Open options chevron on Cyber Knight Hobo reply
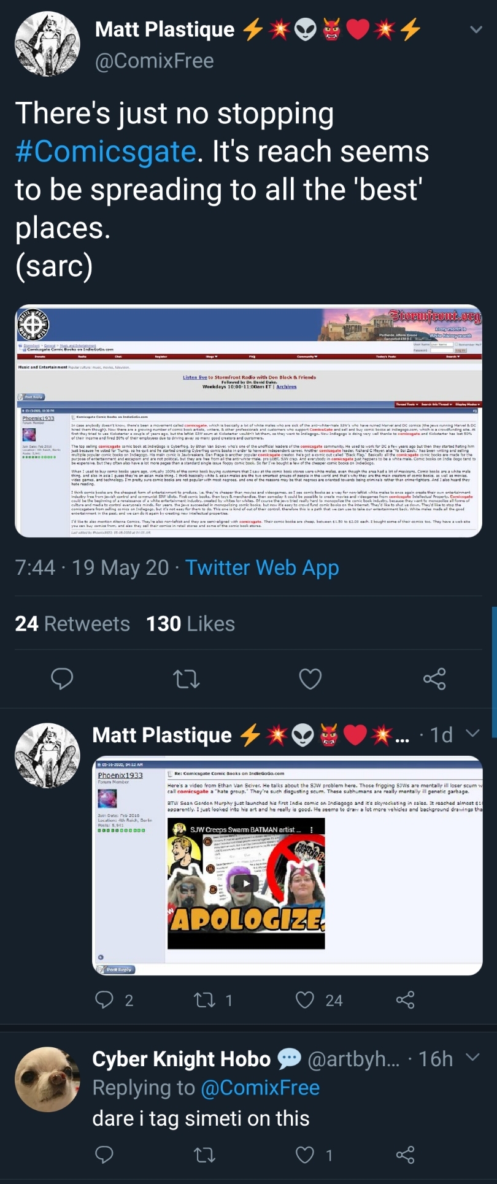This screenshot has width=497, height=1184. (x=472, y=1057)
